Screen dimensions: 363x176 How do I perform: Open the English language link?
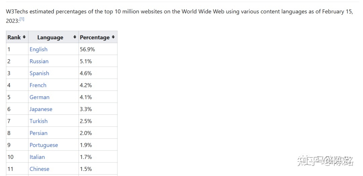[38, 49]
